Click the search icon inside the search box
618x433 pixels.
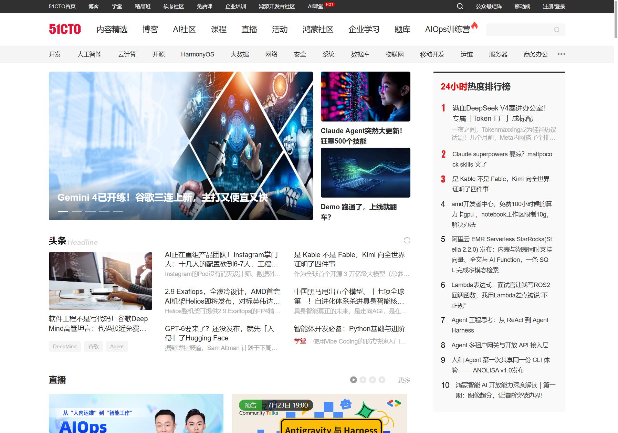tap(556, 30)
